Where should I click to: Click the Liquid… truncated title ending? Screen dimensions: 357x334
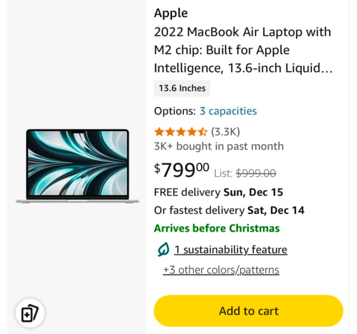pos(309,68)
